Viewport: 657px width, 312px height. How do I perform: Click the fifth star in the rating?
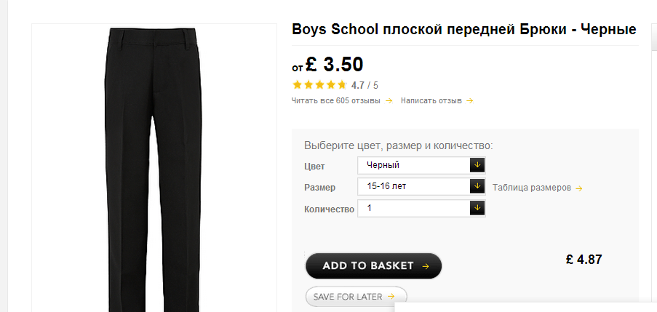point(342,85)
